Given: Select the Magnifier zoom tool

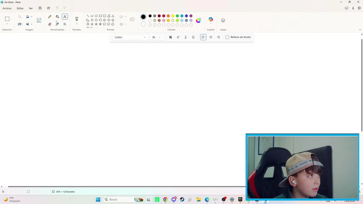Looking at the screenshot, I should point(65,24).
